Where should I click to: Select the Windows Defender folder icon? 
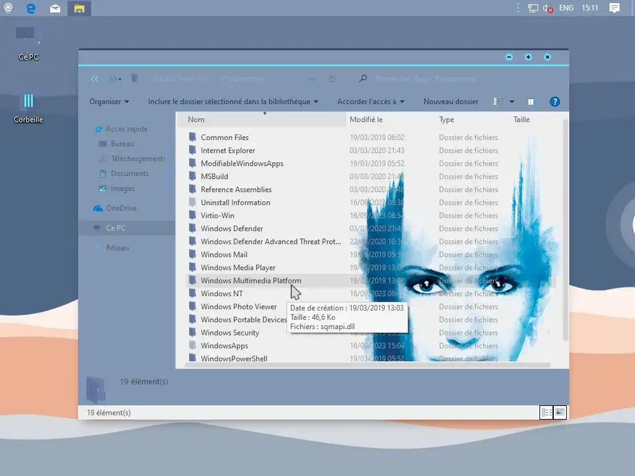[193, 228]
